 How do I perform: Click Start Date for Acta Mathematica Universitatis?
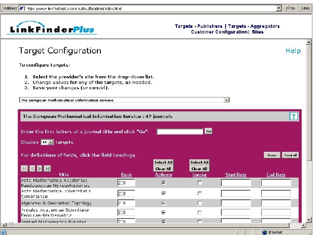pyautogui.click(x=236, y=193)
